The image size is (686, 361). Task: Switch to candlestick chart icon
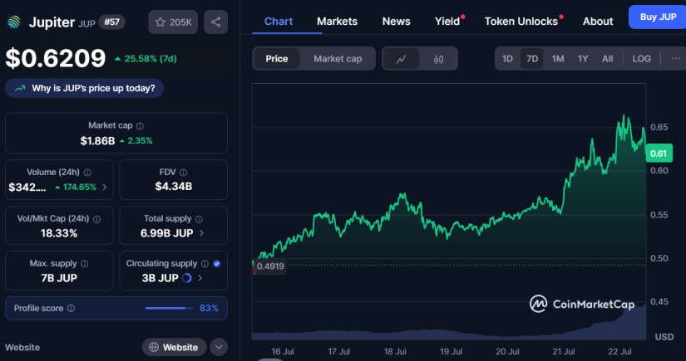click(438, 59)
